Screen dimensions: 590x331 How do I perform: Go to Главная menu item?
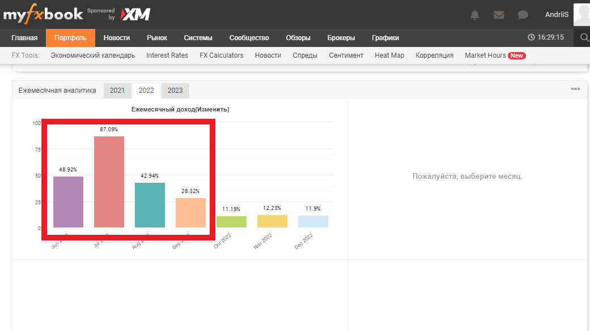coord(24,38)
